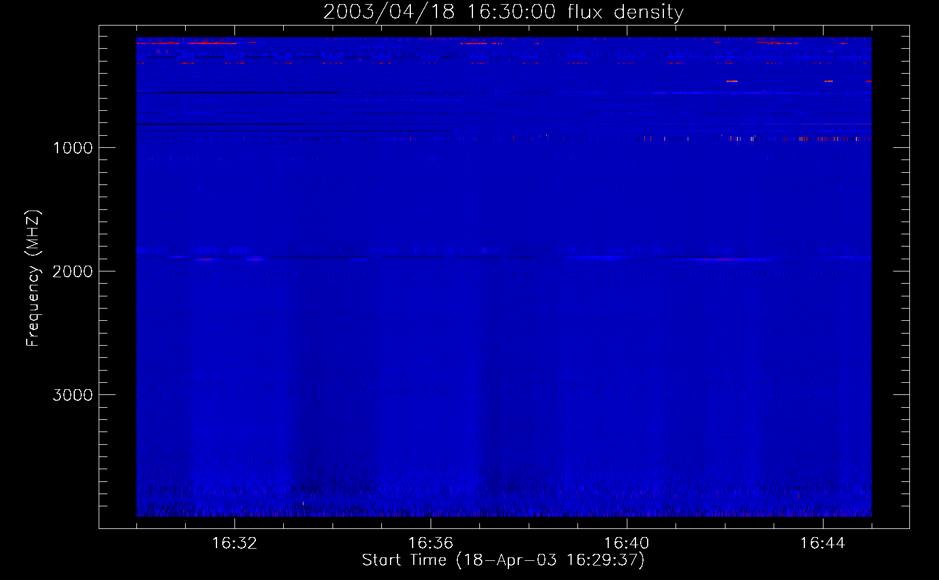Click the 3000 frequency tick label
Screen dimensions: 939x580
73,395
